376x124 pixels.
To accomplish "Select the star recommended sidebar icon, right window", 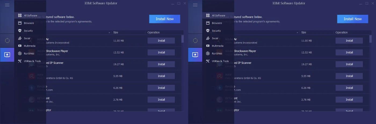I will [x=195, y=55].
